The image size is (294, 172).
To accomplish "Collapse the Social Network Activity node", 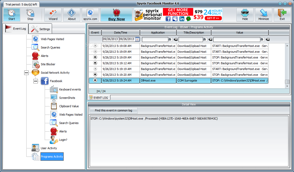I will click(x=27, y=73).
